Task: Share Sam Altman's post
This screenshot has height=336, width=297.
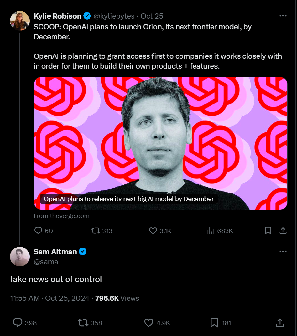Action: click(x=280, y=323)
